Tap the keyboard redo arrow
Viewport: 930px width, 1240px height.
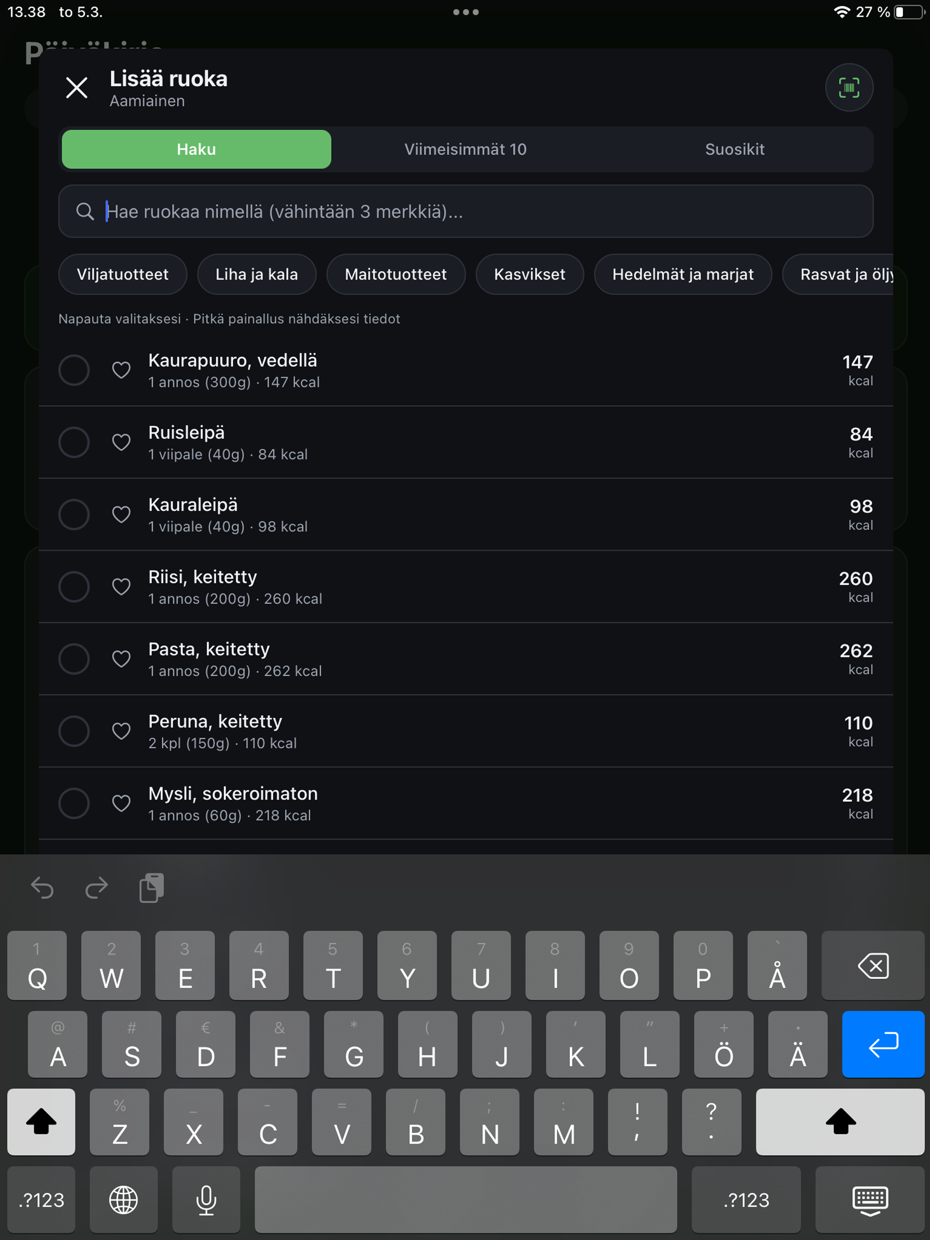click(96, 887)
